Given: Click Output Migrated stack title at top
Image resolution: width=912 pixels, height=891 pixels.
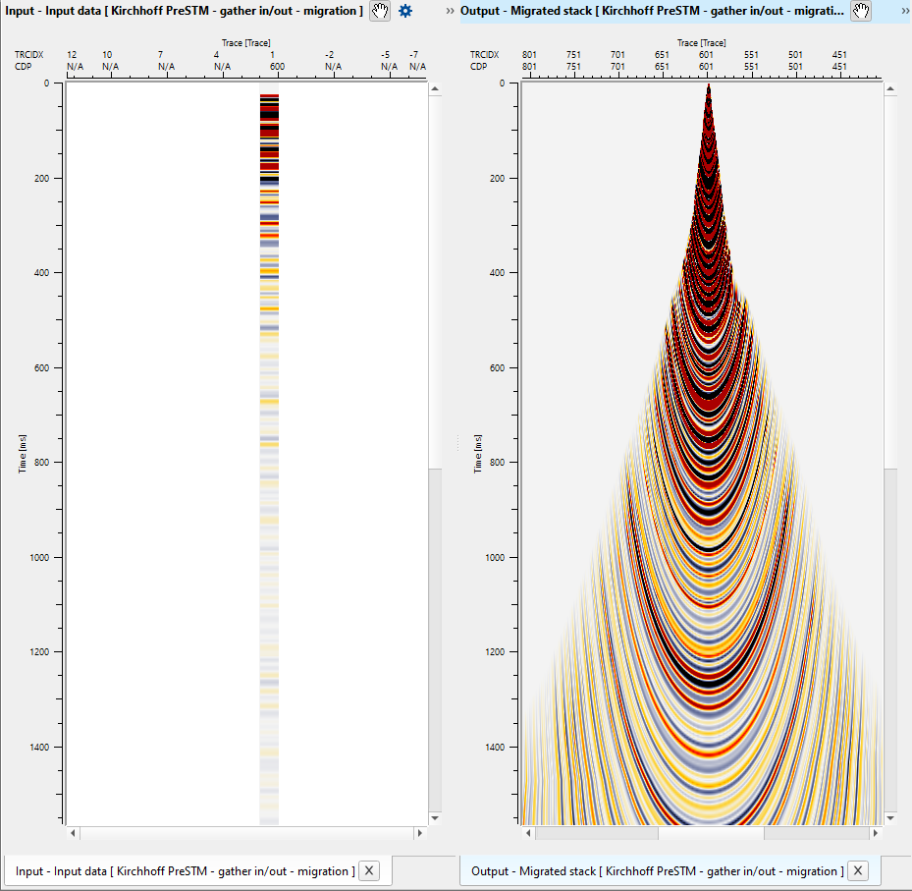Looking at the screenshot, I should [652, 11].
